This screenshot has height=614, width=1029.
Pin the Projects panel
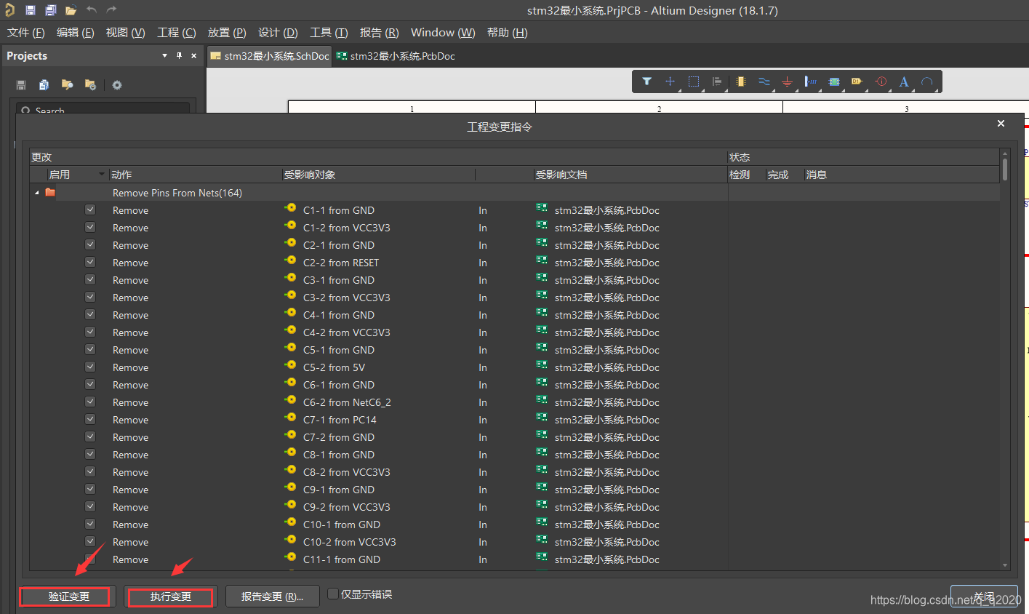(x=179, y=55)
